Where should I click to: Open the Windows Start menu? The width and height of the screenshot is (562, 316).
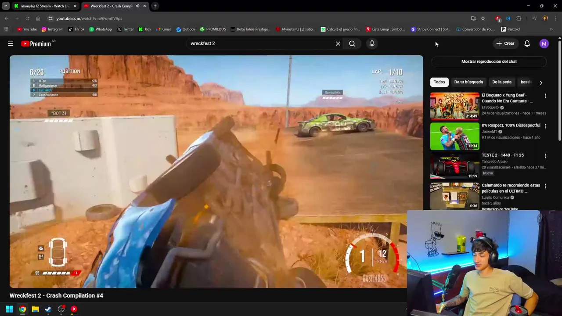[9, 309]
